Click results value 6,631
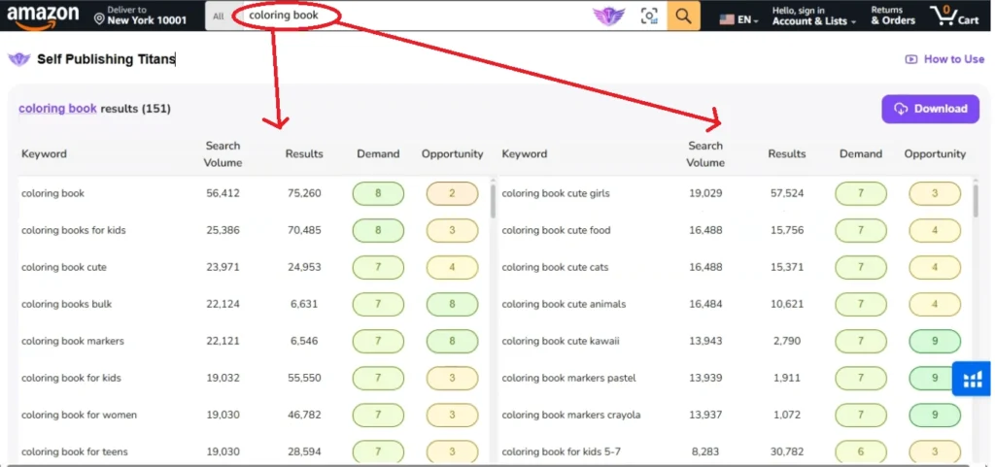 [304, 304]
